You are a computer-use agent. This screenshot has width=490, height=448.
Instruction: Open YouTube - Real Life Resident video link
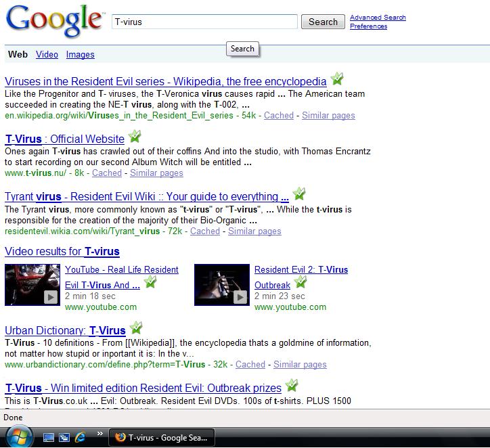point(122,269)
